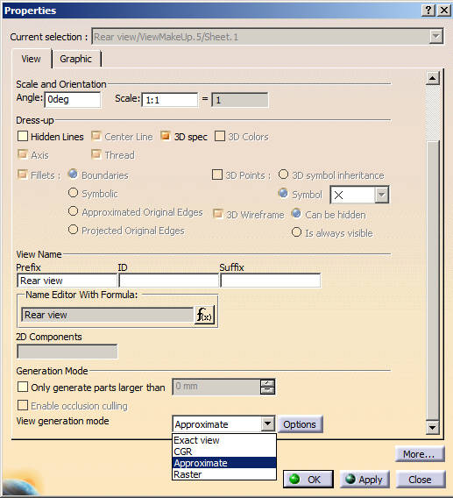Click scrollbar up arrow button
453x498 pixels.
tap(432, 78)
